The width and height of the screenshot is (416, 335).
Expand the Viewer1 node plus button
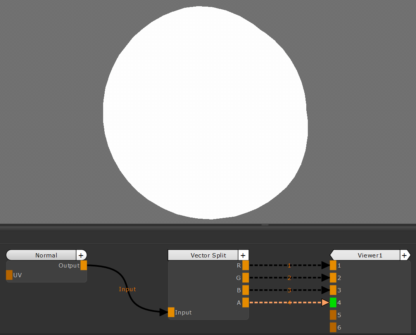click(404, 255)
